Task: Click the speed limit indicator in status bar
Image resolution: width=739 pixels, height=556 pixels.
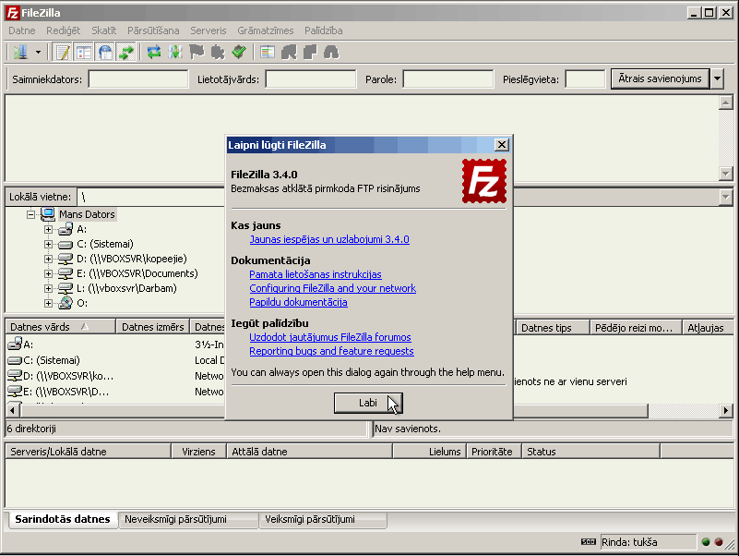Action: pos(589,541)
